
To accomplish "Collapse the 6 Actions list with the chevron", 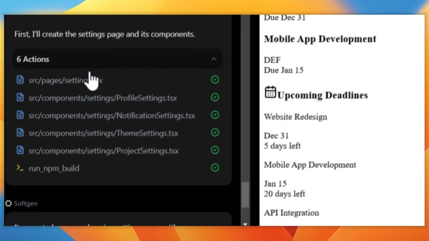I will point(213,59).
